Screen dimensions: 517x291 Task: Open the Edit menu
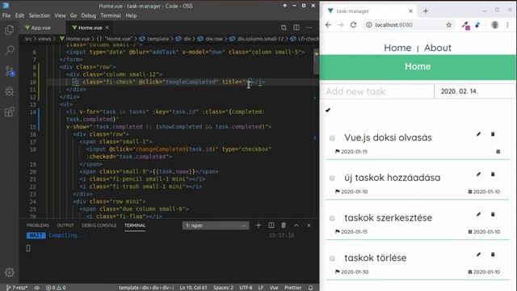[19, 15]
